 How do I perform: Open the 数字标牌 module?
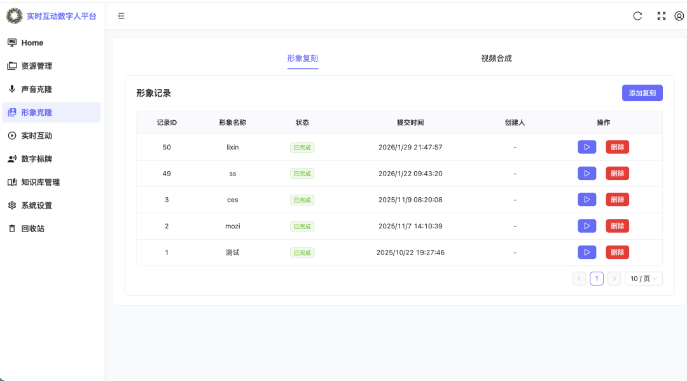(x=38, y=158)
